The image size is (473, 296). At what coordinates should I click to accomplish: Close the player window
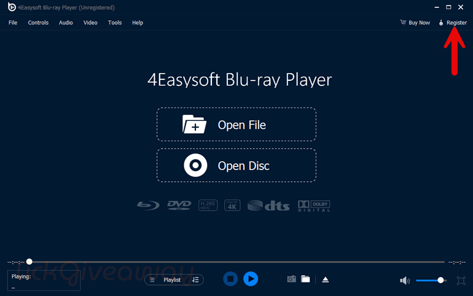[x=461, y=7]
